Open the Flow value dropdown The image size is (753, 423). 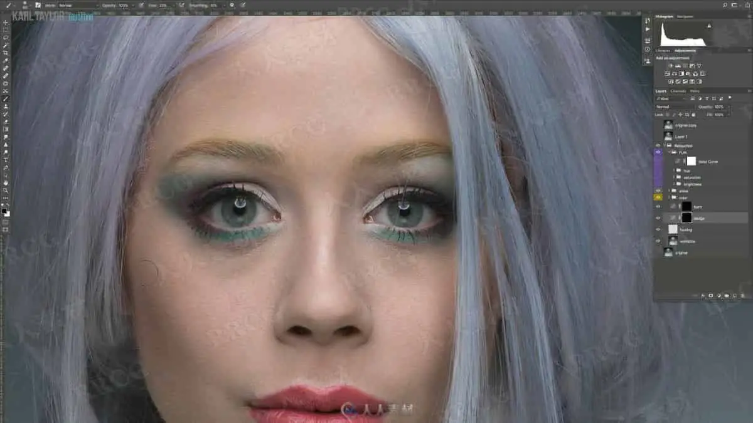tap(174, 5)
